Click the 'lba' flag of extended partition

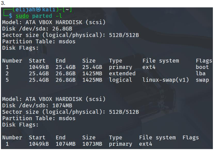coord(201,73)
